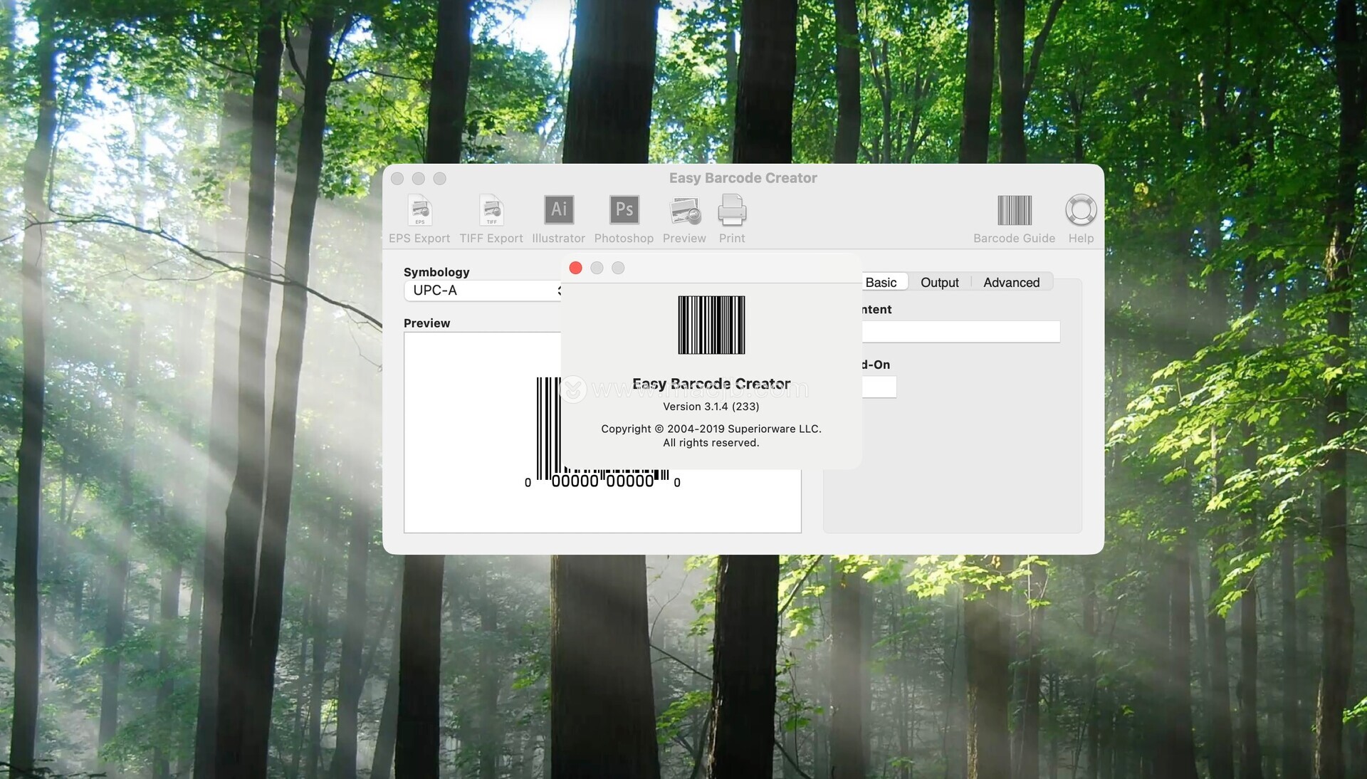Click the Preview toolbar icon
The width and height of the screenshot is (1367, 779).
click(684, 211)
